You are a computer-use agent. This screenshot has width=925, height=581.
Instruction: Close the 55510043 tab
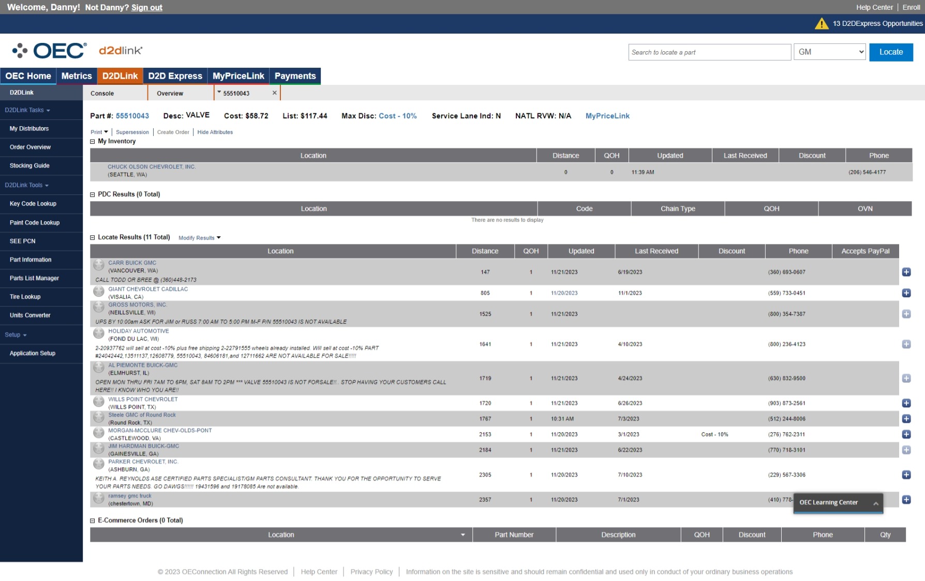[275, 93]
